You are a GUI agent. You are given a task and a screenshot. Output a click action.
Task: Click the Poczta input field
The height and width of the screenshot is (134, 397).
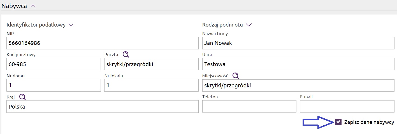(151, 64)
